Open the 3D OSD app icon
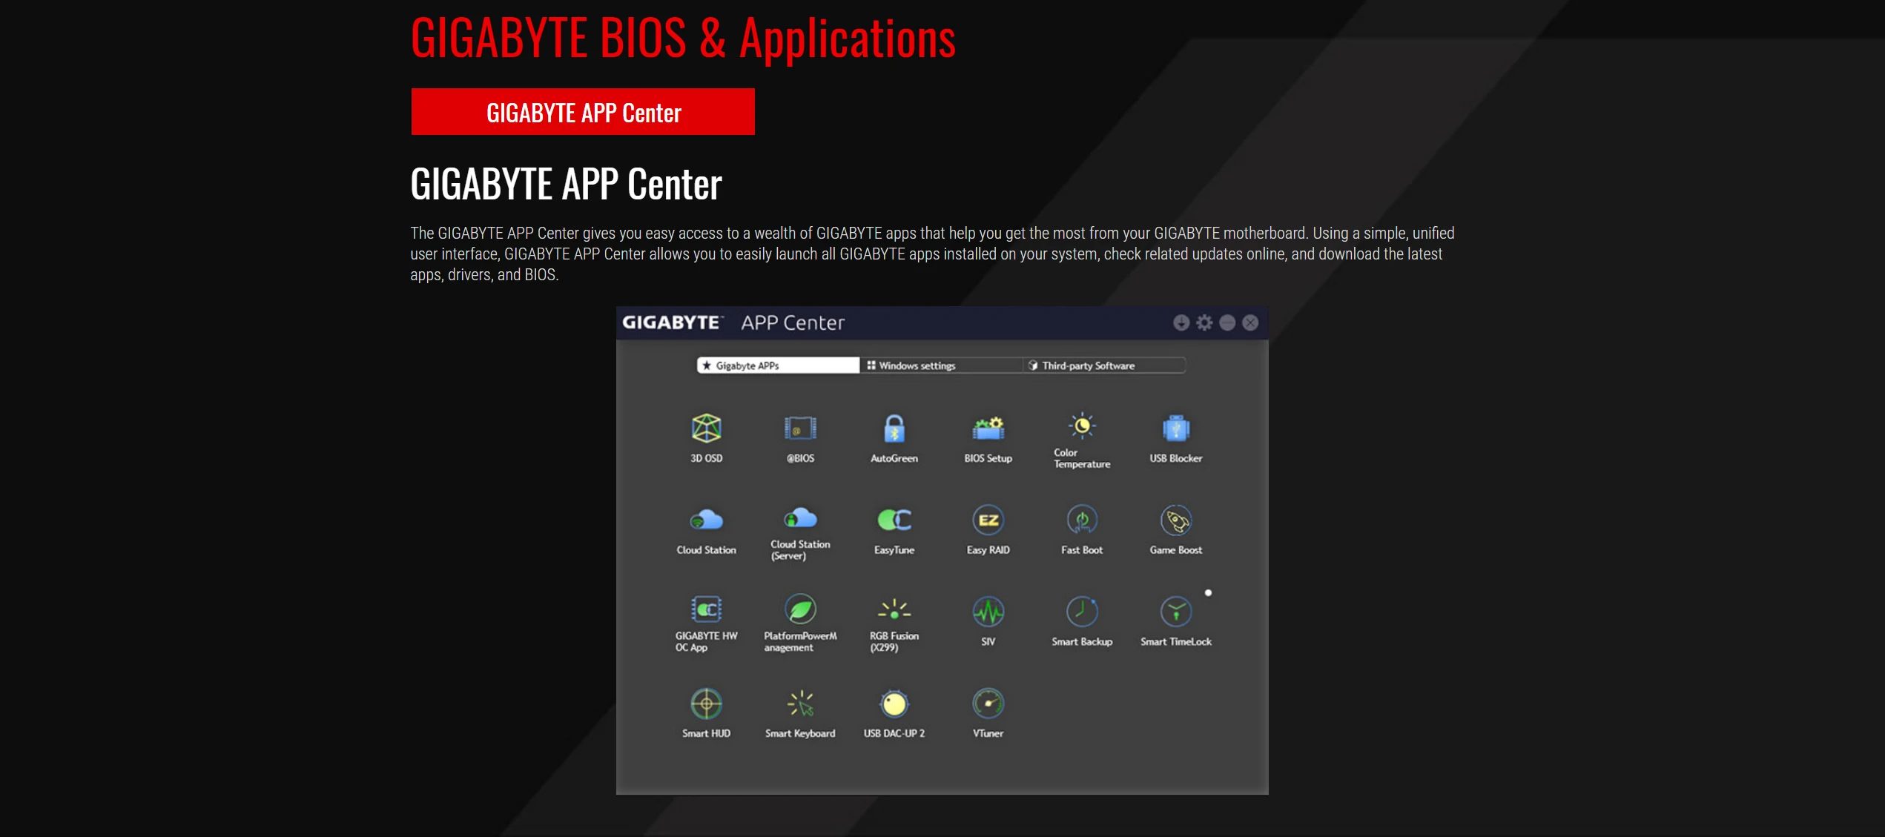 tap(706, 428)
